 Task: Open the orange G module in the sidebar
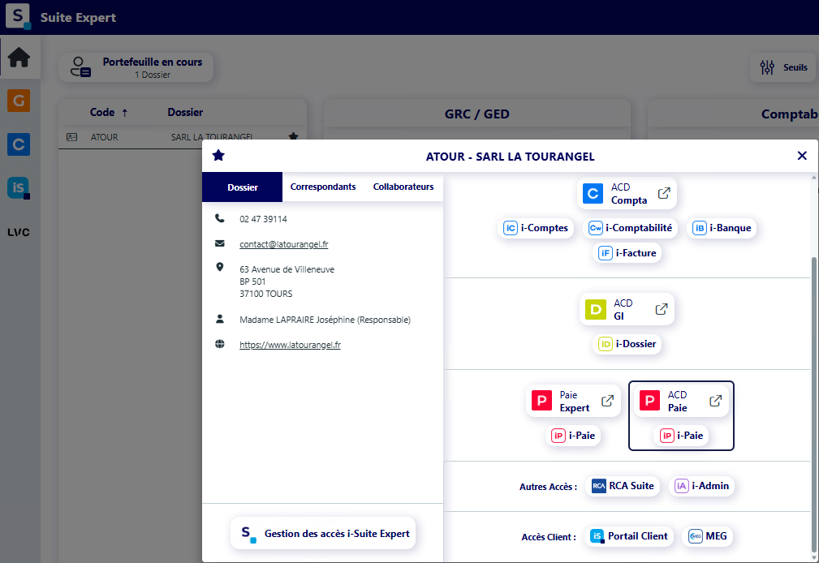click(x=19, y=101)
